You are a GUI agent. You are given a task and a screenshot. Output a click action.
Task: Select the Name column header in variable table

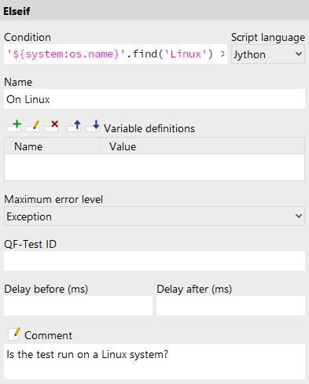point(52,146)
